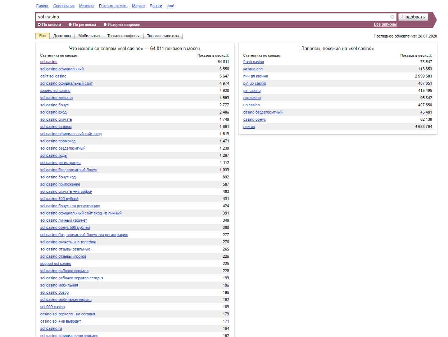Open the fresh casino similar query
Image resolution: width=448 pixels, height=337 pixels.
(253, 62)
